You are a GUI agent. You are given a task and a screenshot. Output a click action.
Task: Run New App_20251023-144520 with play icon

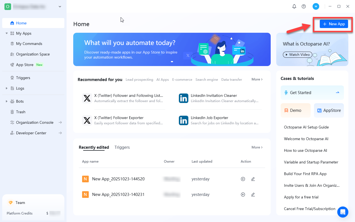point(243,179)
